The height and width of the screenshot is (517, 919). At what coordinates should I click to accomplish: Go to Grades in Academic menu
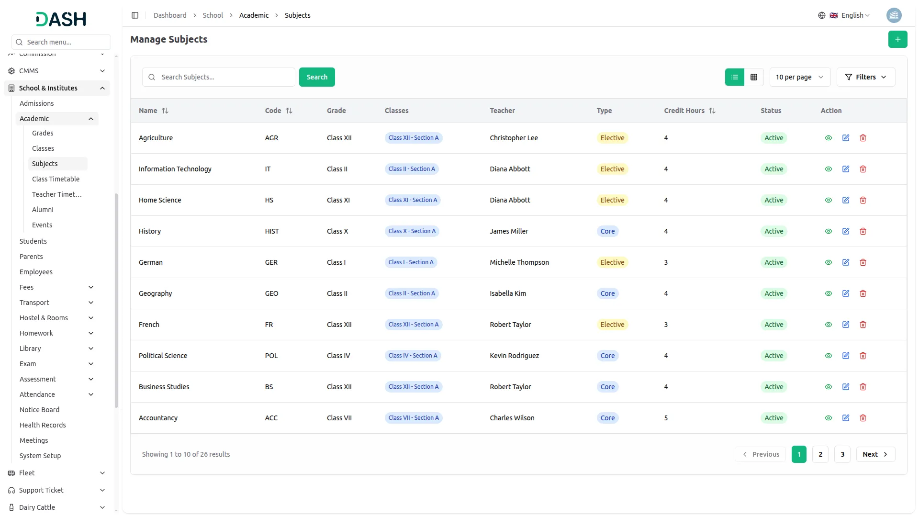coord(43,133)
